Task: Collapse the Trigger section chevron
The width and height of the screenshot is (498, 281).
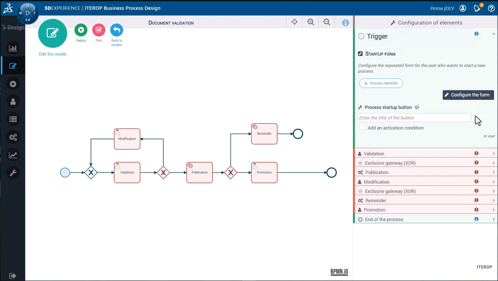Action: (x=493, y=34)
